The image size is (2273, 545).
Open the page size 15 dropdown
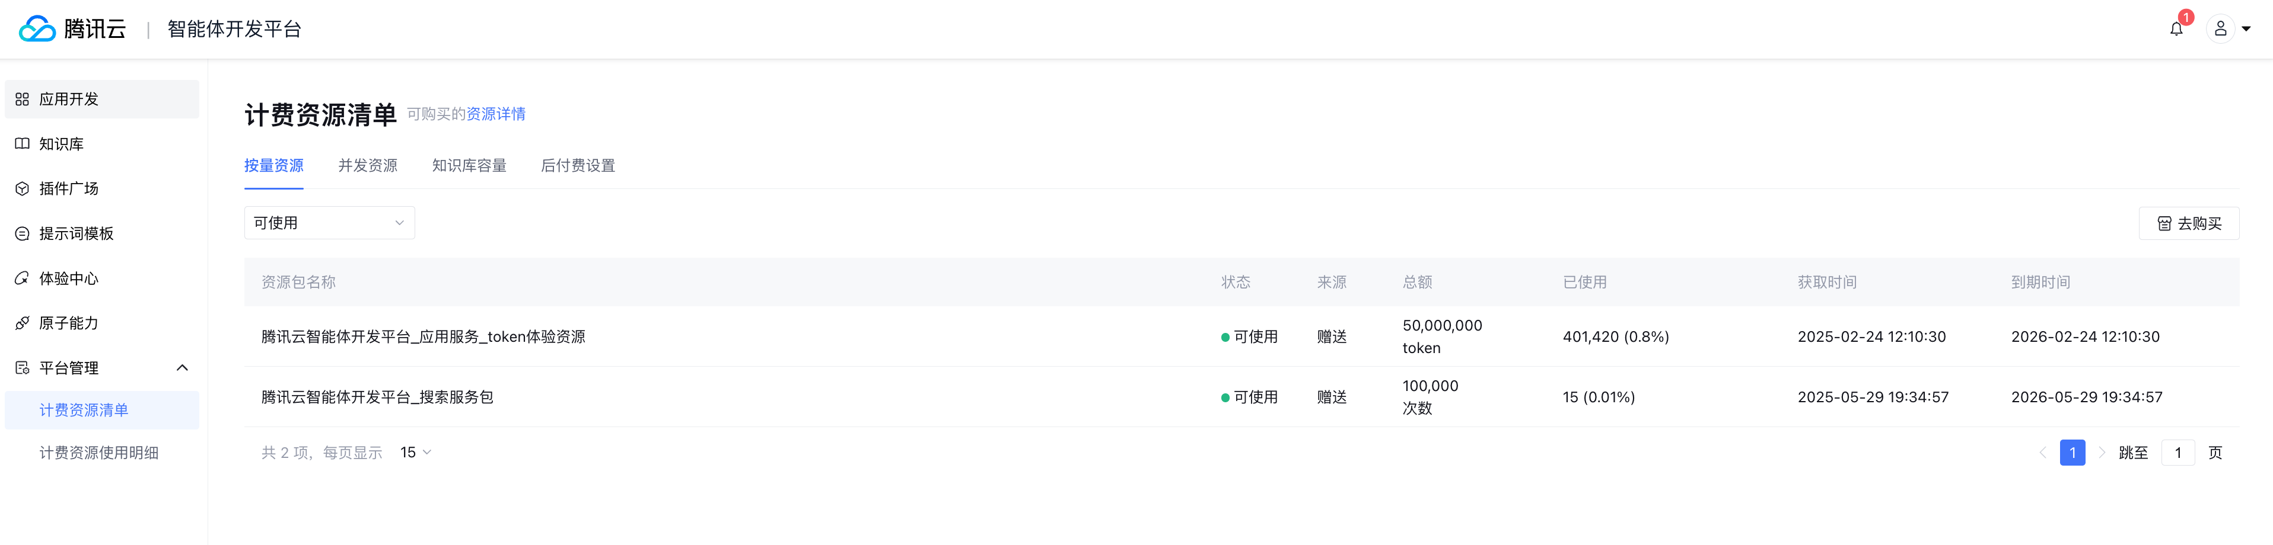(x=416, y=453)
